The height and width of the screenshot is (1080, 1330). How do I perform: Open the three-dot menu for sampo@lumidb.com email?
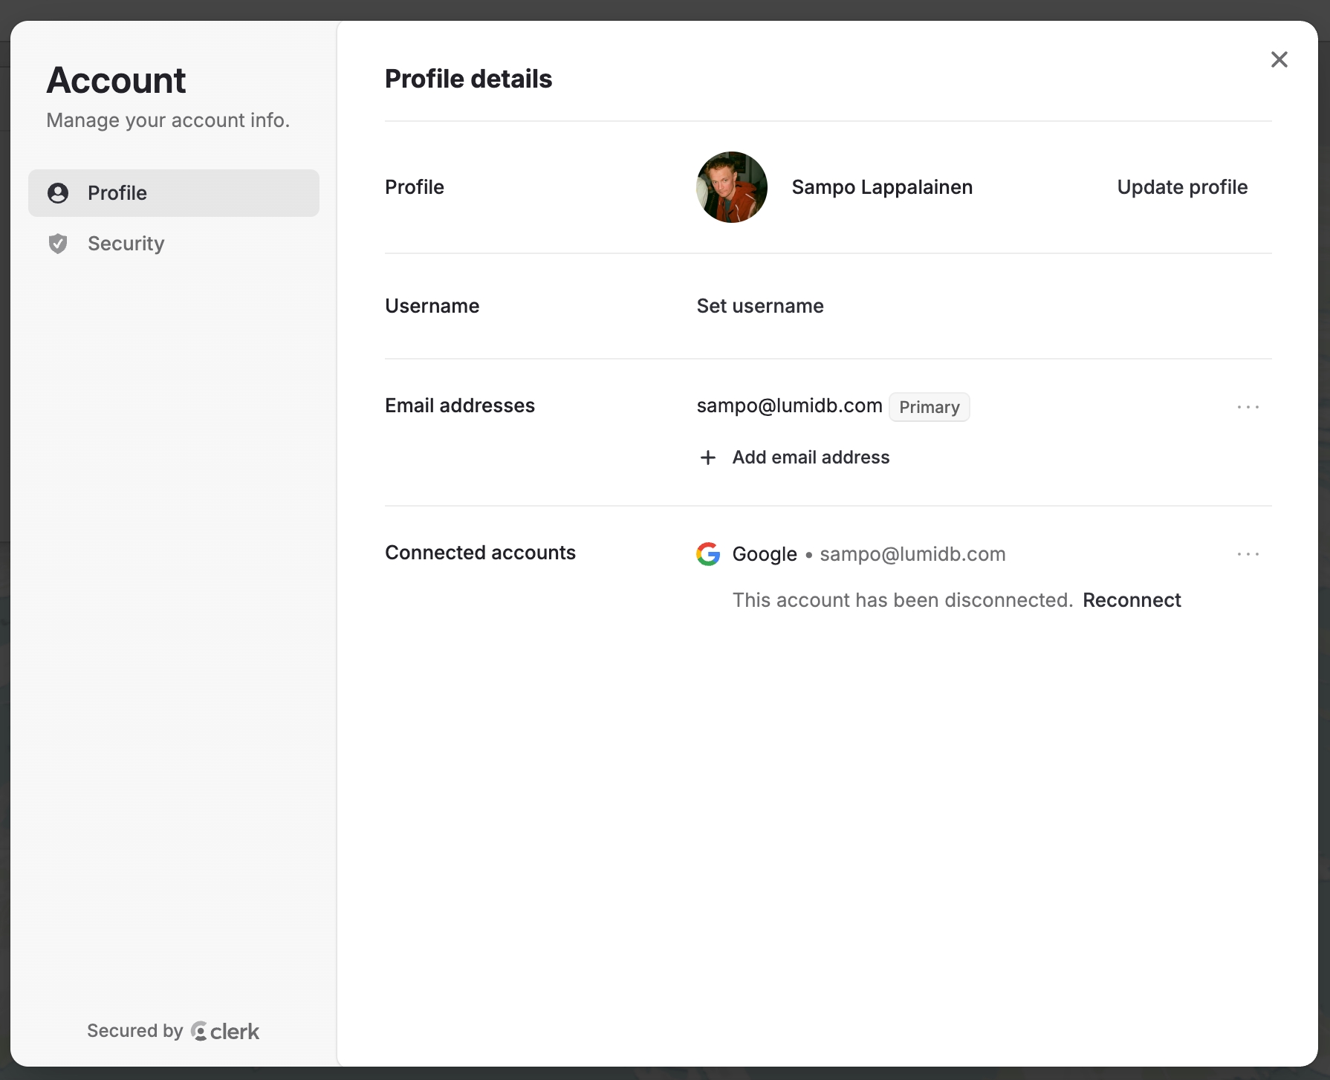pyautogui.click(x=1248, y=407)
